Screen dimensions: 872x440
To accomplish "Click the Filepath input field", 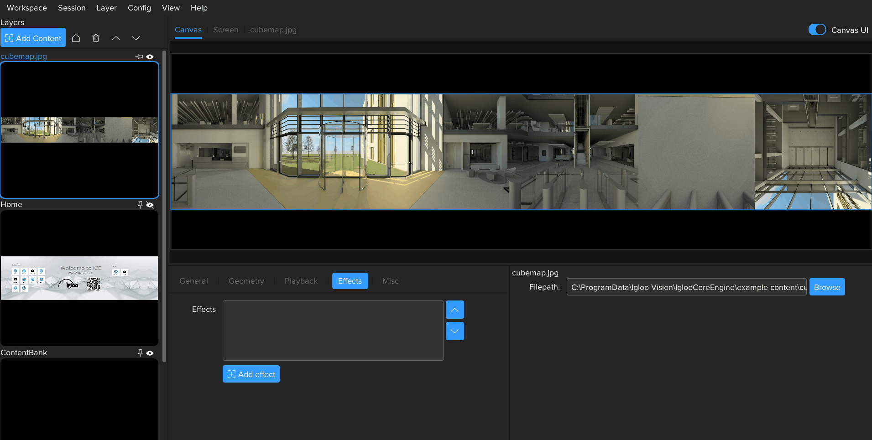I will click(686, 287).
